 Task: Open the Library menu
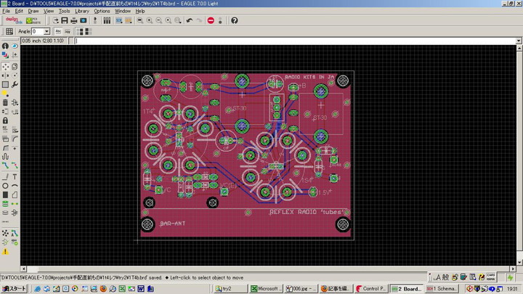[x=82, y=11]
